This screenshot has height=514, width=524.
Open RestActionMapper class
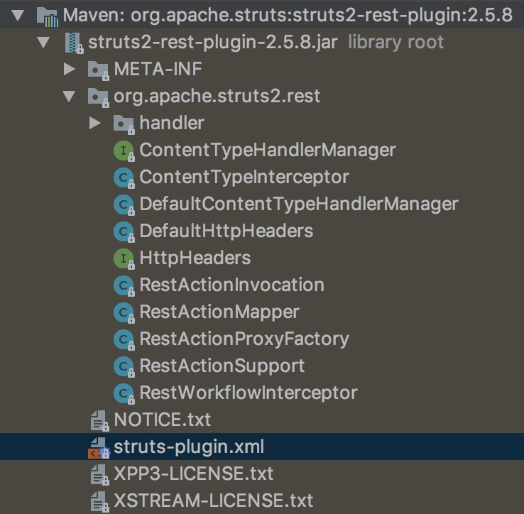pos(219,312)
